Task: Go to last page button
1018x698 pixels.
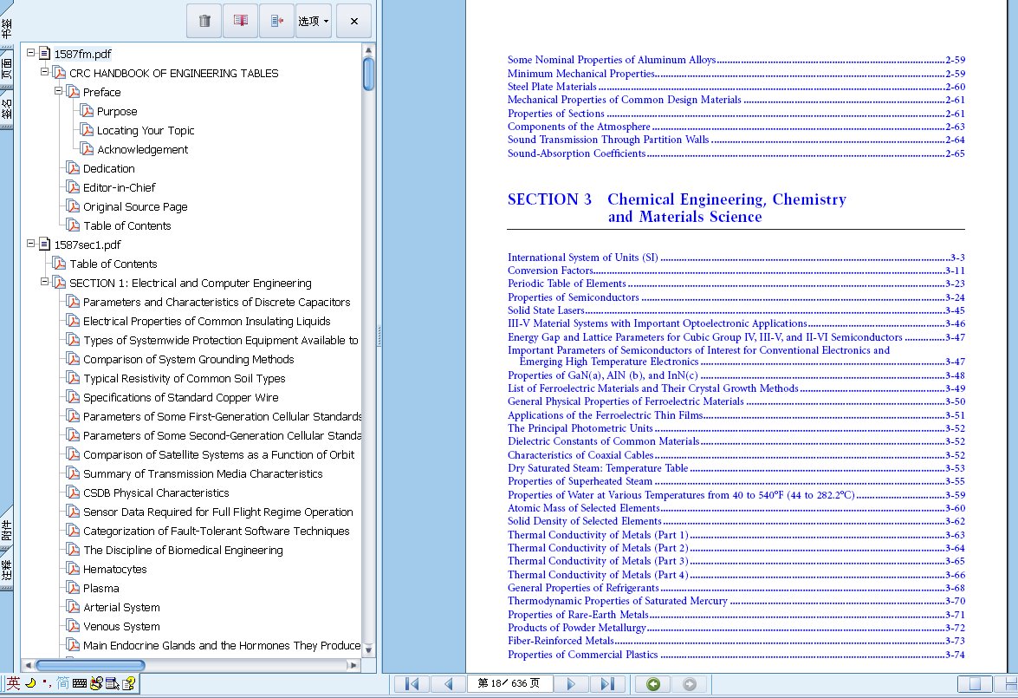Action: click(x=607, y=684)
